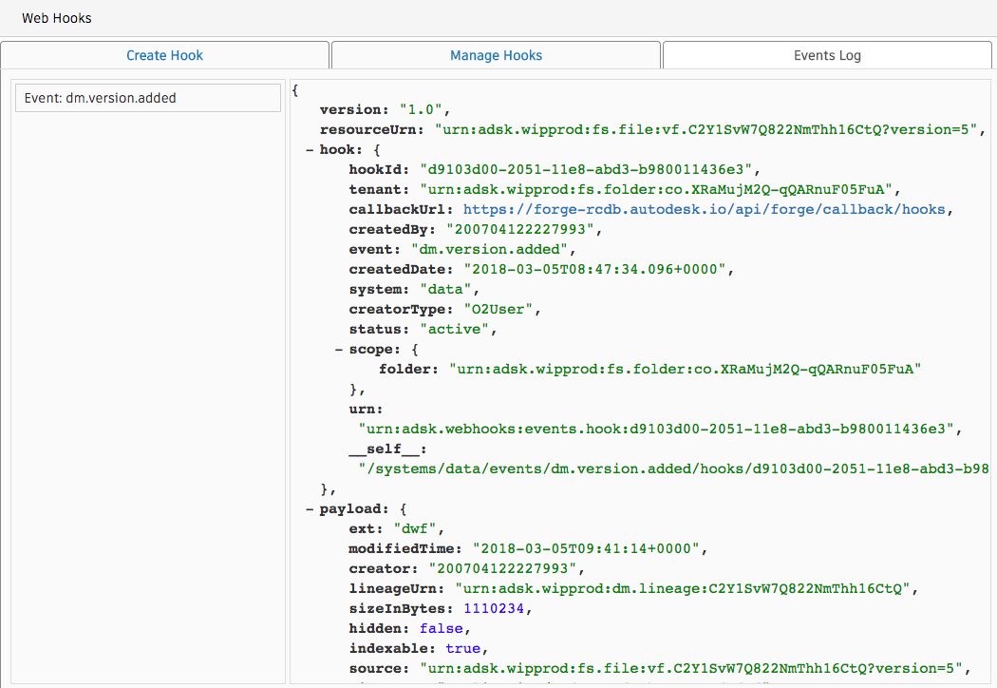The image size is (997, 688).
Task: Collapse the scope node under hook
Action: tap(338, 349)
